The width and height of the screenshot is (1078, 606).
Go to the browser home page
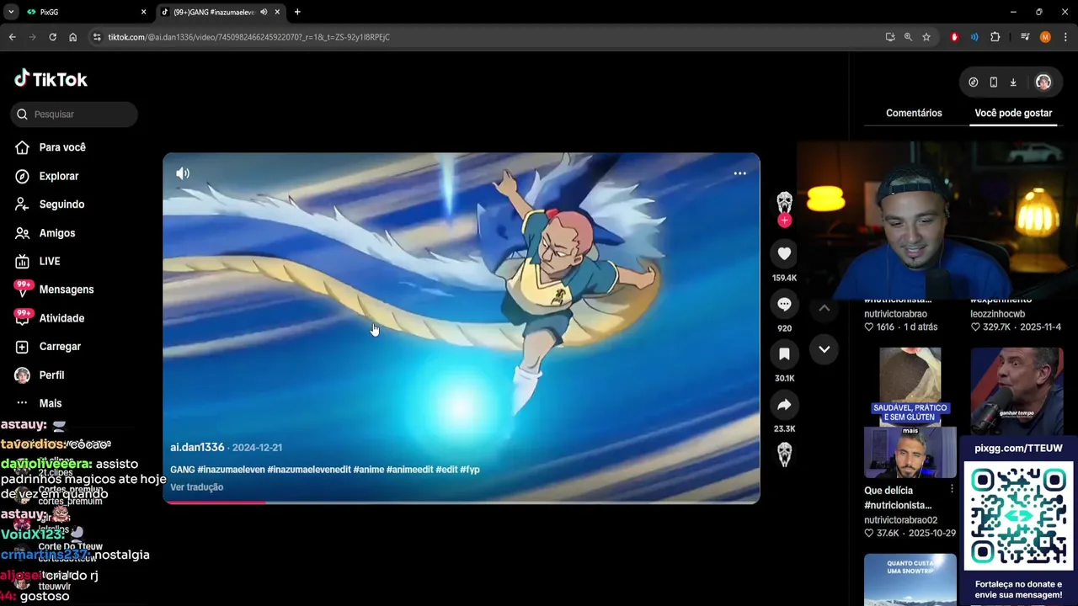pyautogui.click(x=72, y=37)
